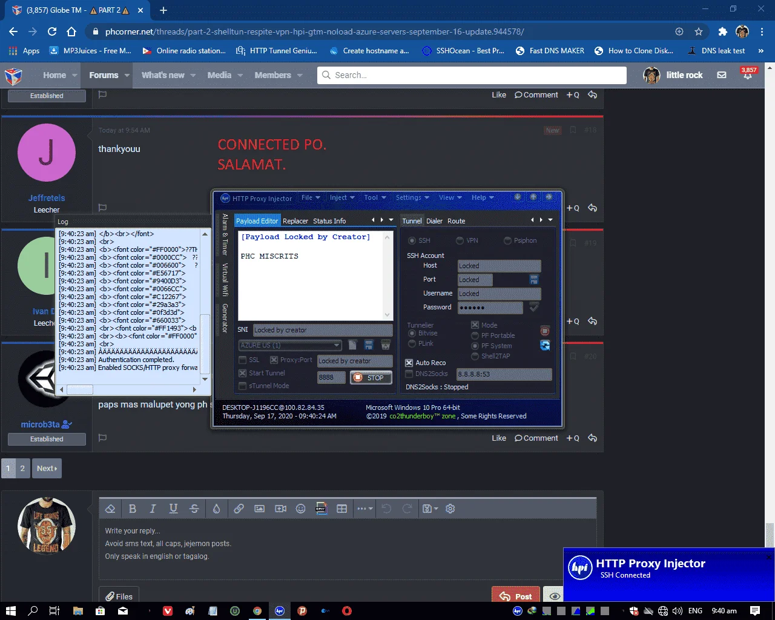Open the Windows Start menu

pos(11,611)
